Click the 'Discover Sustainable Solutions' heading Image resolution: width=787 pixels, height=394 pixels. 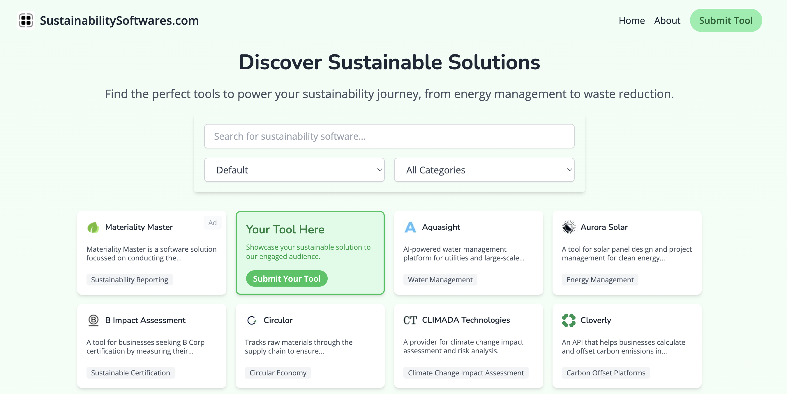point(389,62)
